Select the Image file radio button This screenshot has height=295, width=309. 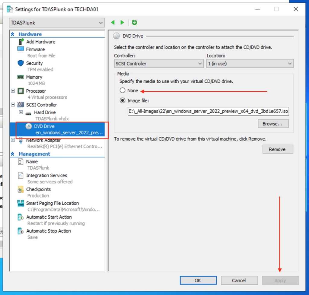click(123, 101)
